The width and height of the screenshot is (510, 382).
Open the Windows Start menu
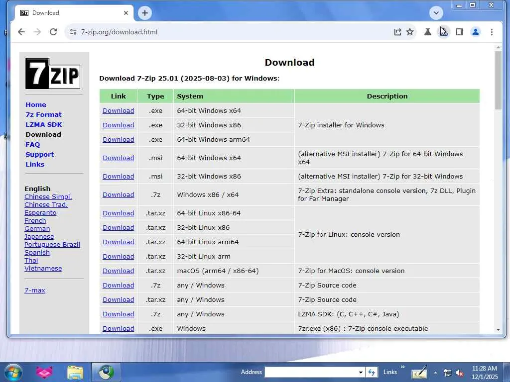13,372
